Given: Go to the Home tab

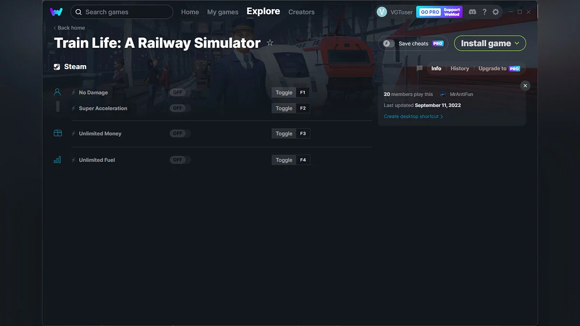Looking at the screenshot, I should 190,12.
